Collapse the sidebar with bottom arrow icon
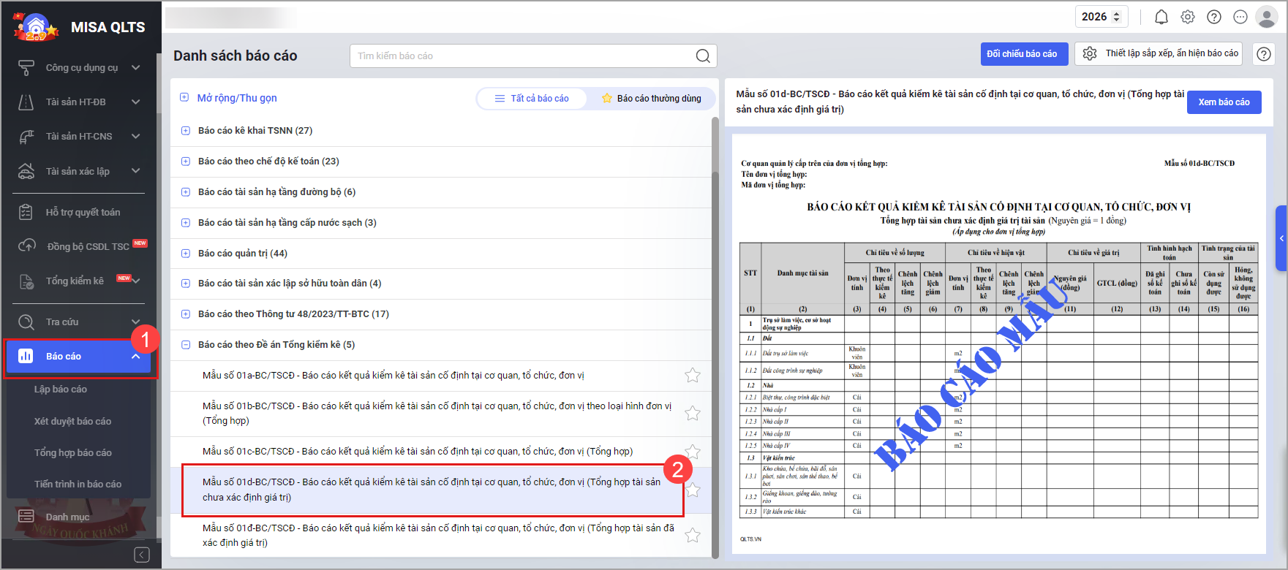The width and height of the screenshot is (1288, 570). [x=142, y=555]
